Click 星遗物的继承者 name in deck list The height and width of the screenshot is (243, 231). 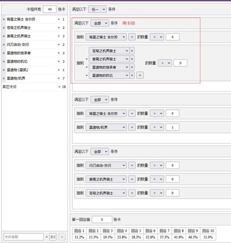click(x=19, y=53)
